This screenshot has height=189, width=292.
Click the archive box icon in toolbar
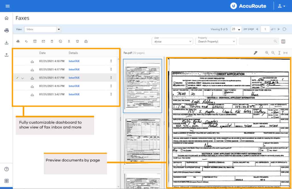tap(35, 41)
